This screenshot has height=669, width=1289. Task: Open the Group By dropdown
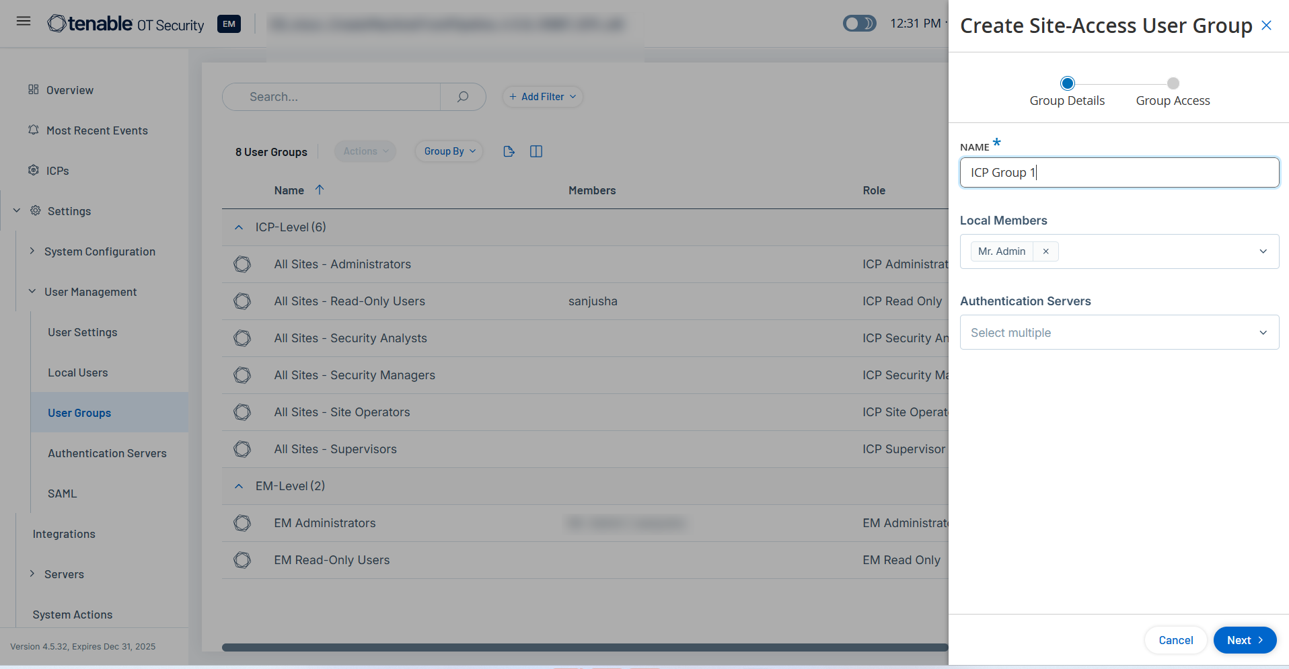tap(449, 151)
